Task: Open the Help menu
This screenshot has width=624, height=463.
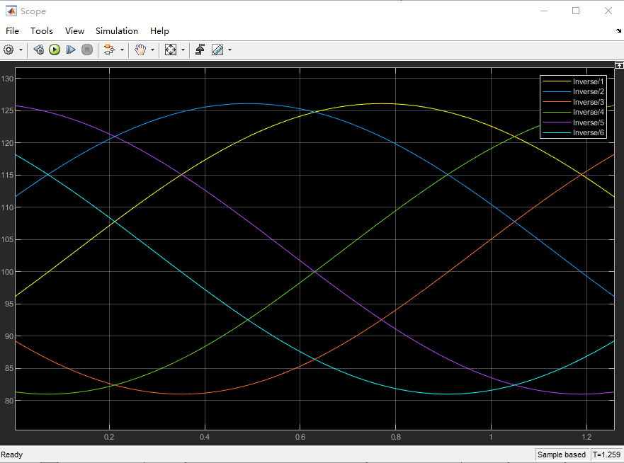Action: pos(159,31)
